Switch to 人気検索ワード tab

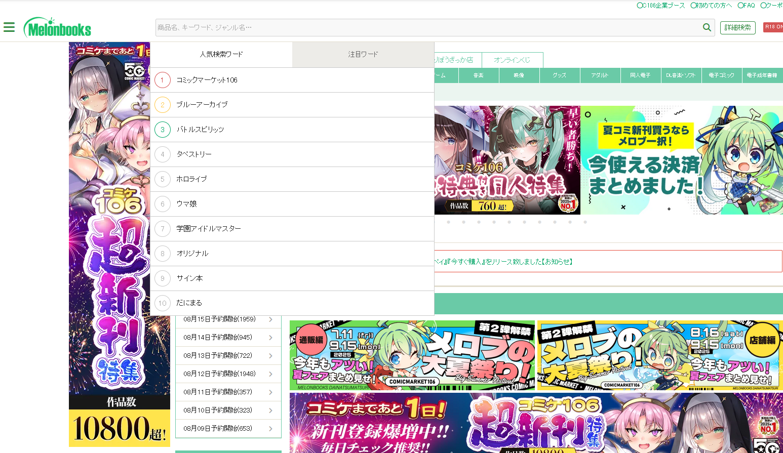pyautogui.click(x=221, y=54)
